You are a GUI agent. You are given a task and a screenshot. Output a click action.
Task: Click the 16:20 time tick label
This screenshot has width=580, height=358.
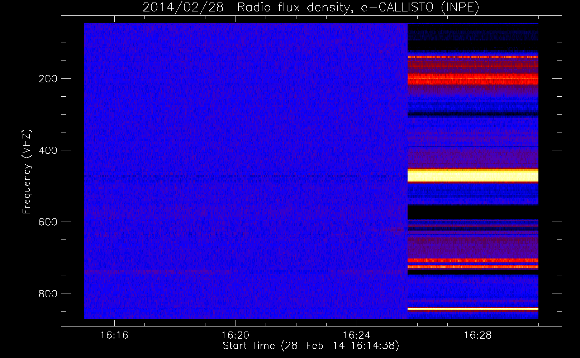click(236, 335)
